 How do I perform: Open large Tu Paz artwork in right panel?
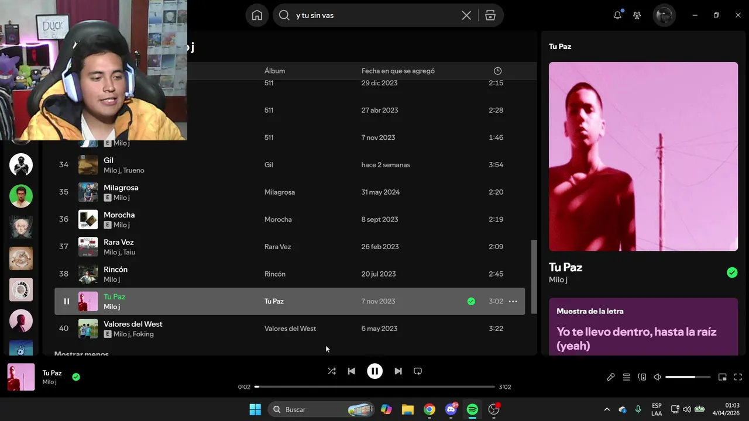click(643, 157)
